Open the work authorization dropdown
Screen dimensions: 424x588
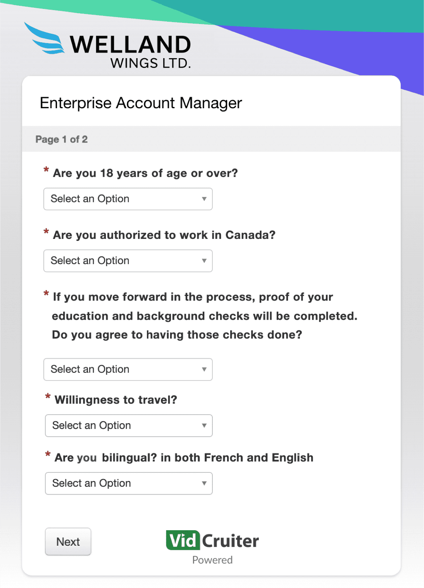(128, 261)
